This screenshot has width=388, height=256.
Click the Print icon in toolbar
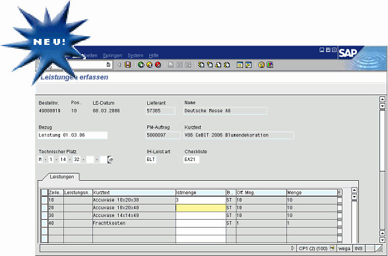(x=171, y=65)
